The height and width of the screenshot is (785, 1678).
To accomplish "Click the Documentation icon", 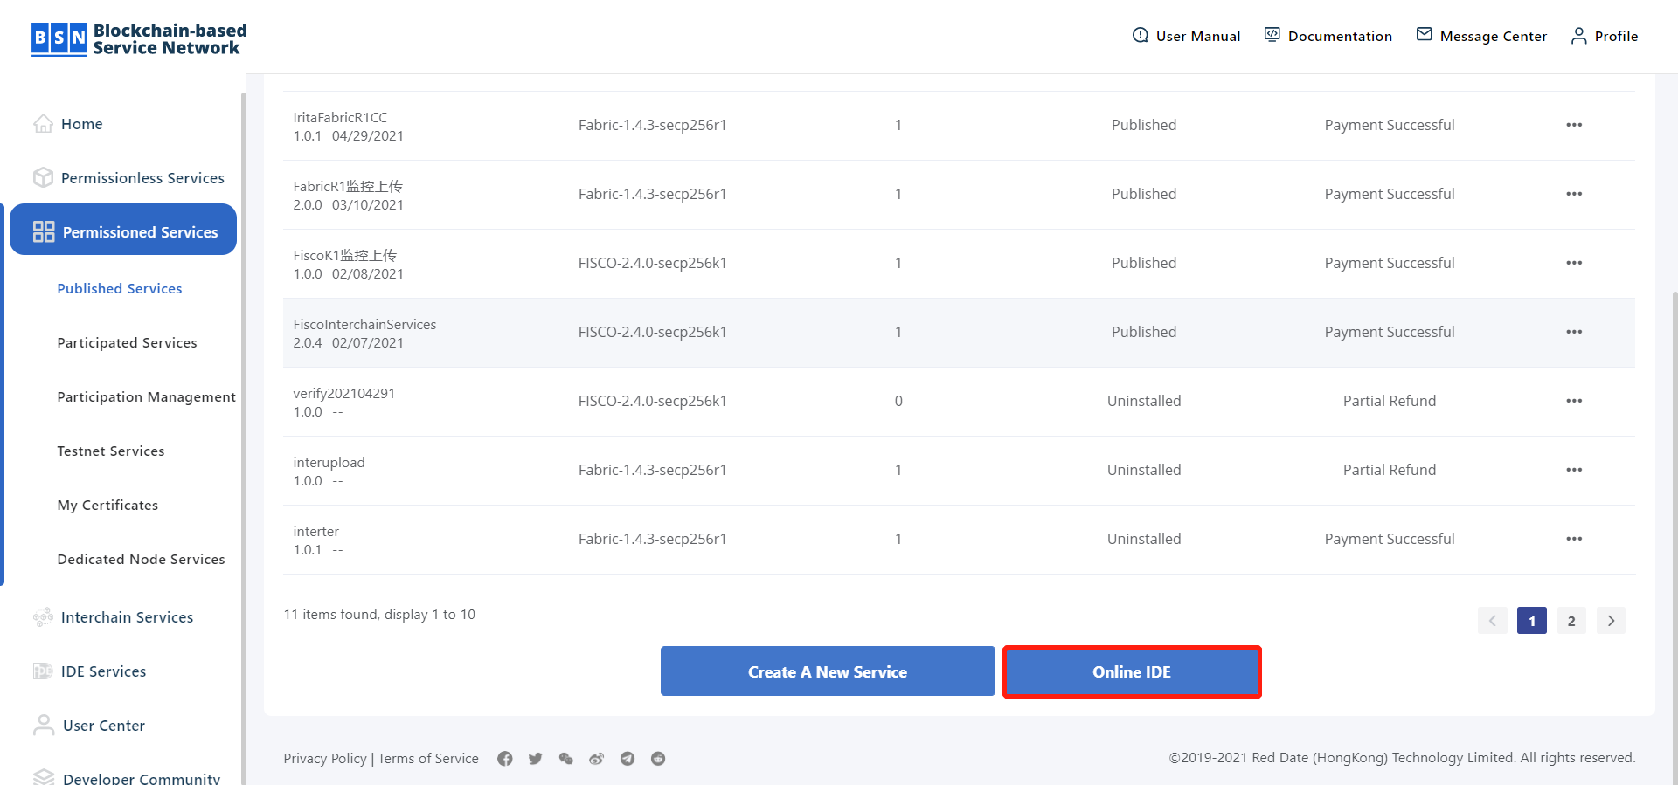I will click(1272, 35).
